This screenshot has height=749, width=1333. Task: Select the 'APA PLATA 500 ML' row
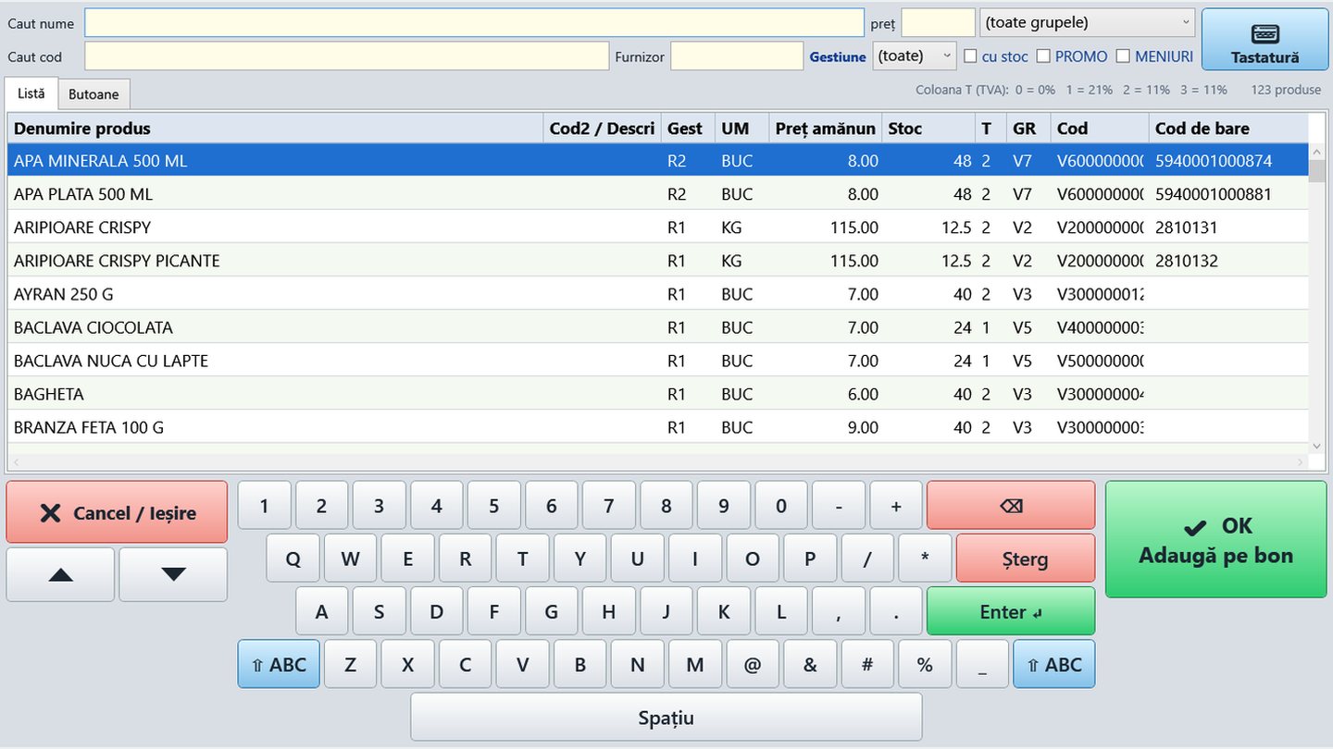coord(658,194)
